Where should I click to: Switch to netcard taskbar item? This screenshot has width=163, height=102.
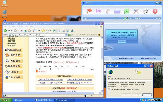[23, 100]
